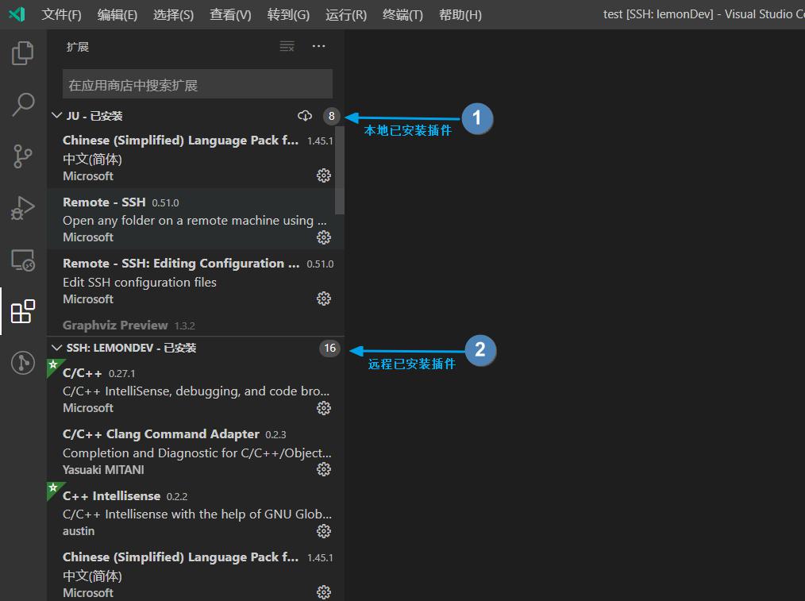This screenshot has height=601, width=805.
Task: Open the 帮助(H) menu
Action: tap(460, 14)
